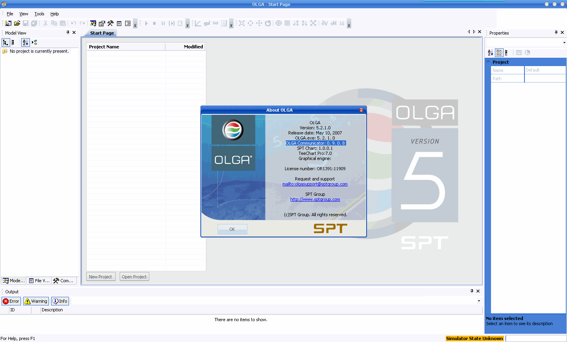Toggle the Error filter in Output
The height and width of the screenshot is (342, 567).
click(x=11, y=301)
